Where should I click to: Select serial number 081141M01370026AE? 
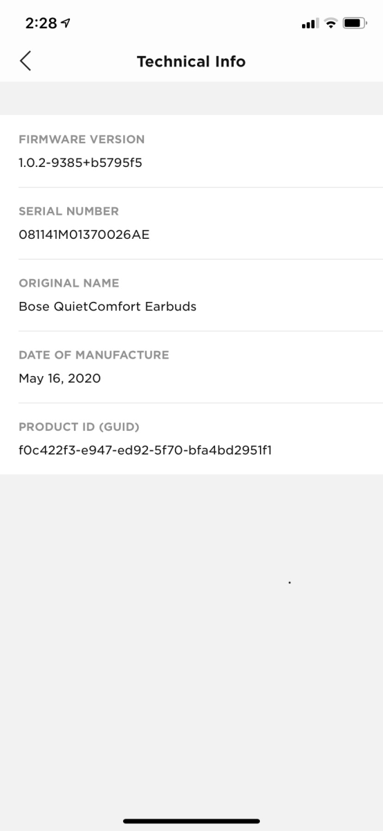(84, 236)
